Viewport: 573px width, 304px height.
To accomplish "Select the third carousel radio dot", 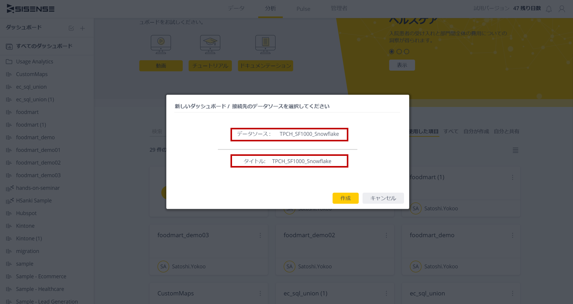I will tap(407, 51).
